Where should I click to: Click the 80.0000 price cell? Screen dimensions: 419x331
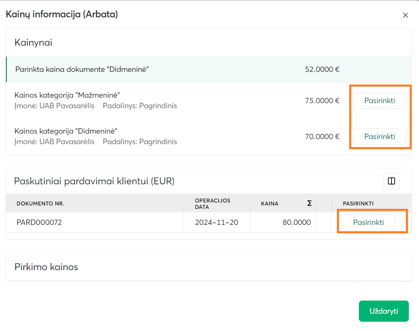coord(296,222)
